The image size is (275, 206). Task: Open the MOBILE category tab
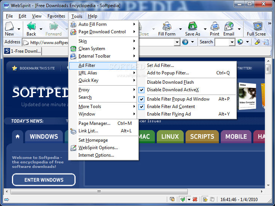[236, 136]
